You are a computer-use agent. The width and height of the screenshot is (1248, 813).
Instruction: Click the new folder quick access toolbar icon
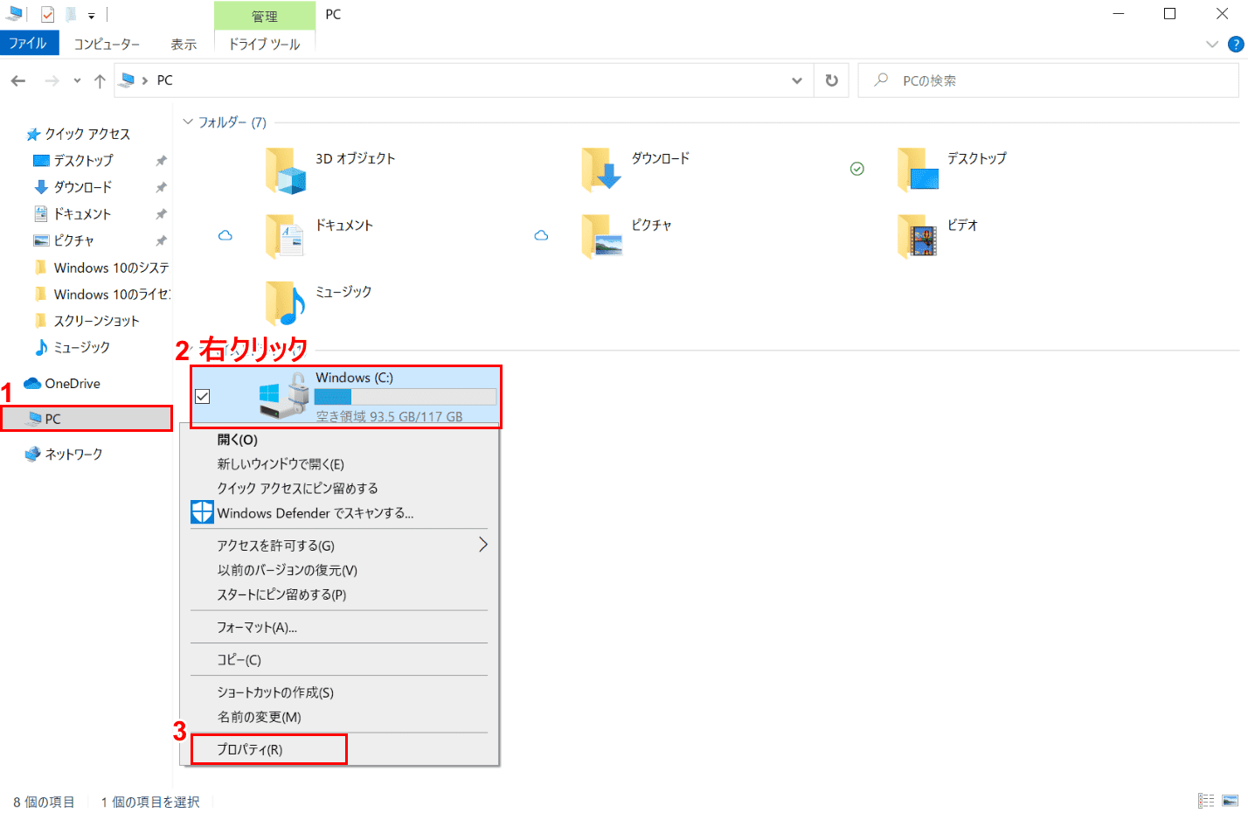click(71, 14)
